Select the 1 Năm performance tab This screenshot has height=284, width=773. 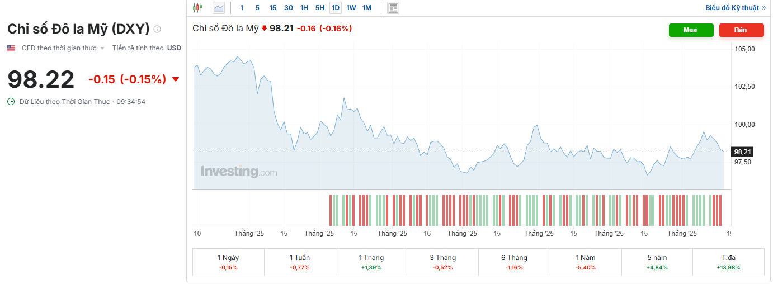click(x=586, y=262)
